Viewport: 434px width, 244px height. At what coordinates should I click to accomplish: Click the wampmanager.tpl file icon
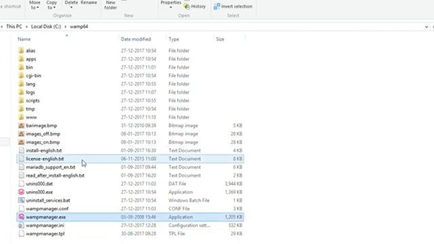click(x=21, y=234)
